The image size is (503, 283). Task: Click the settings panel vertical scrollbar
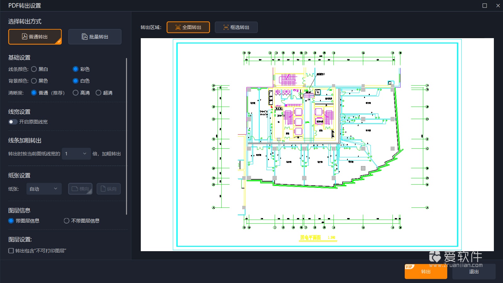[126, 136]
